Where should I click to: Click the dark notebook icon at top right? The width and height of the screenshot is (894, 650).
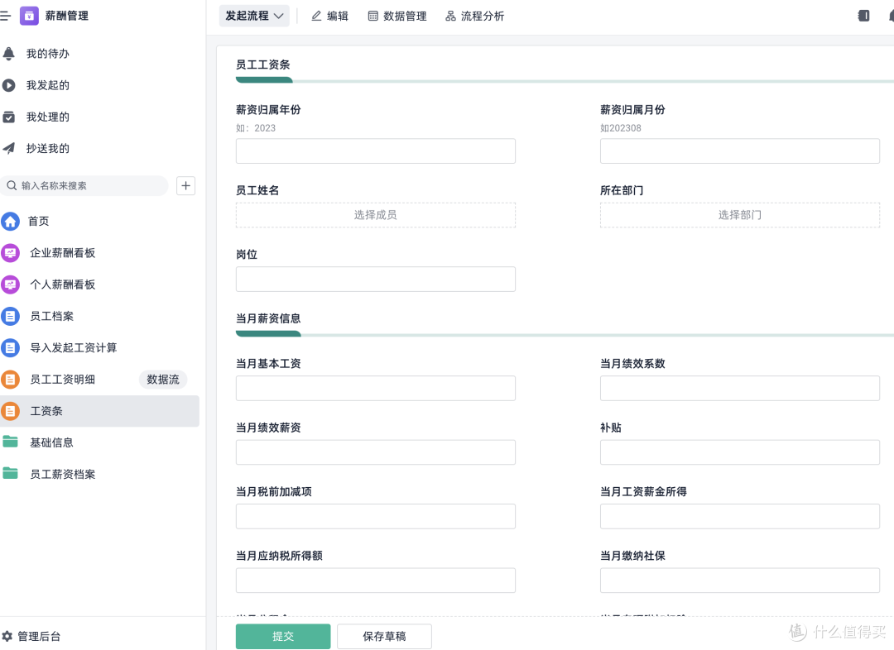(x=863, y=16)
